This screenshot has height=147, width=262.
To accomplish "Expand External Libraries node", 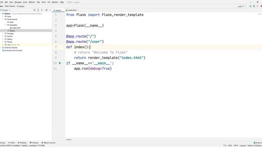I will tap(1, 48).
